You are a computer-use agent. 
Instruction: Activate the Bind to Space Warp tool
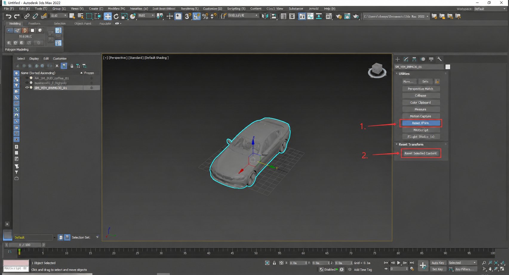tap(44, 16)
